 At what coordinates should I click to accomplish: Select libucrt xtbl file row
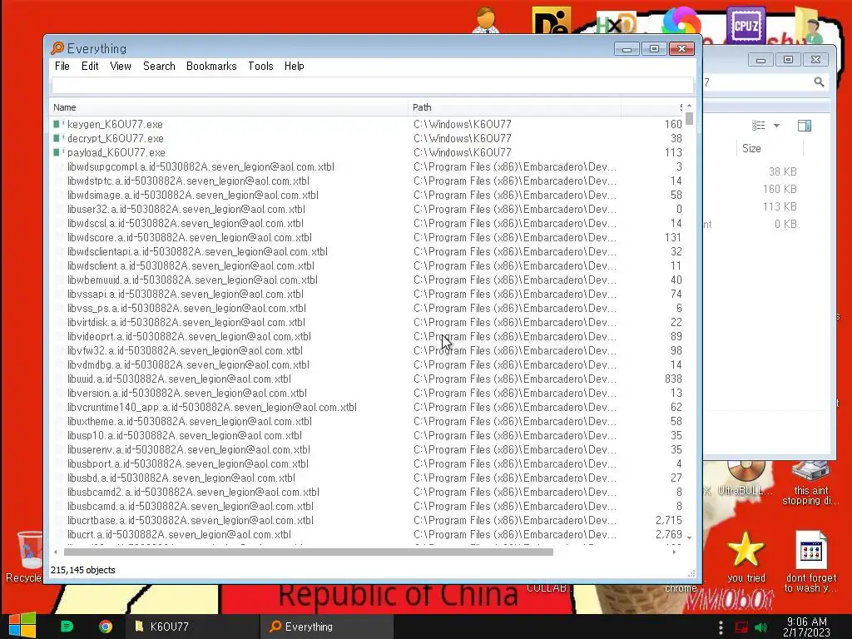[367, 534]
